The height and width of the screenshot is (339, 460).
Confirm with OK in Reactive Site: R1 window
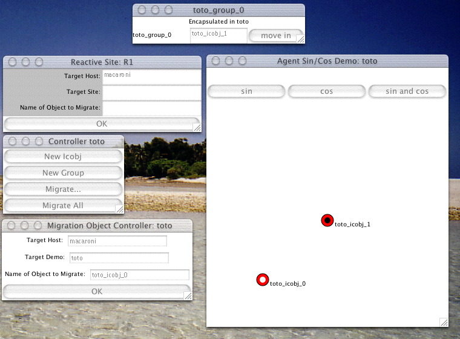pyautogui.click(x=102, y=124)
